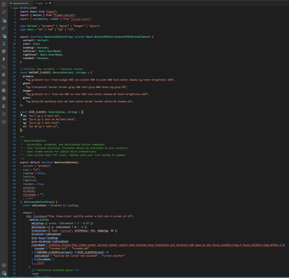This screenshot has height=278, width=289.
Task: Open Microsoft Edge Tools in activity bar
Action: (4, 51)
